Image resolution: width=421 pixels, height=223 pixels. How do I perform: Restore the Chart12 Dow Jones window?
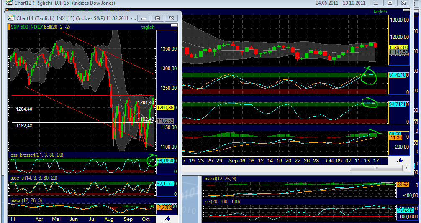tap(390, 3)
